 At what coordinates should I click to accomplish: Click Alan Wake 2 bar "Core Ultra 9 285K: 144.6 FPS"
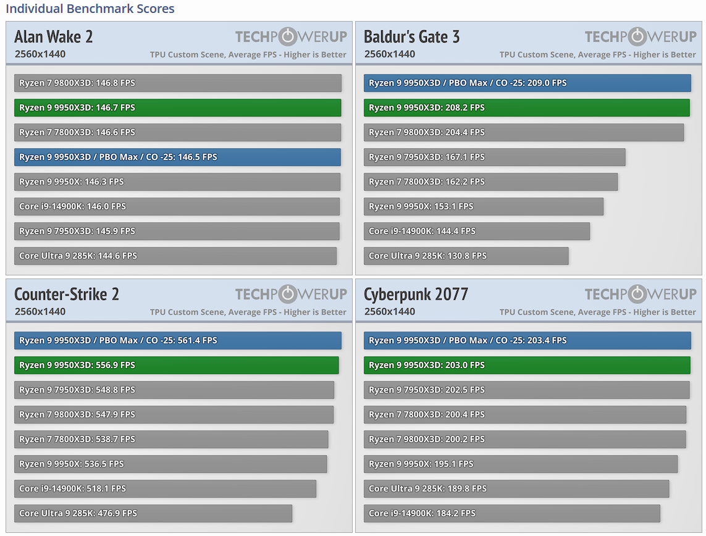coord(175,256)
